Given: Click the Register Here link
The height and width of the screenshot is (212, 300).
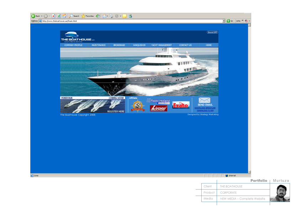Looking at the screenshot, I should click(116, 112).
